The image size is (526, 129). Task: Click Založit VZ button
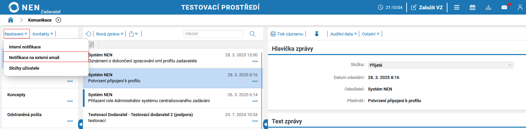(x=427, y=7)
